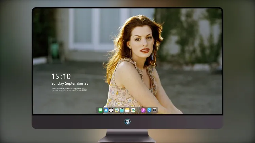Click the "Sunday September 28" date text

click(70, 83)
